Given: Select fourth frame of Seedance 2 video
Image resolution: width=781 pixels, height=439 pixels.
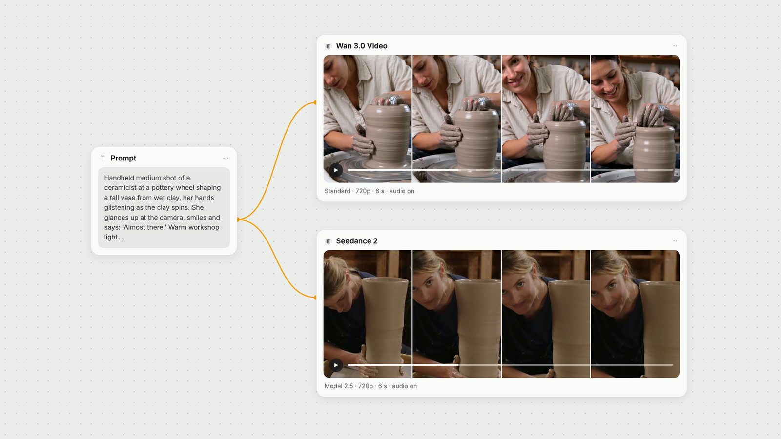Looking at the screenshot, I should pyautogui.click(x=636, y=314).
